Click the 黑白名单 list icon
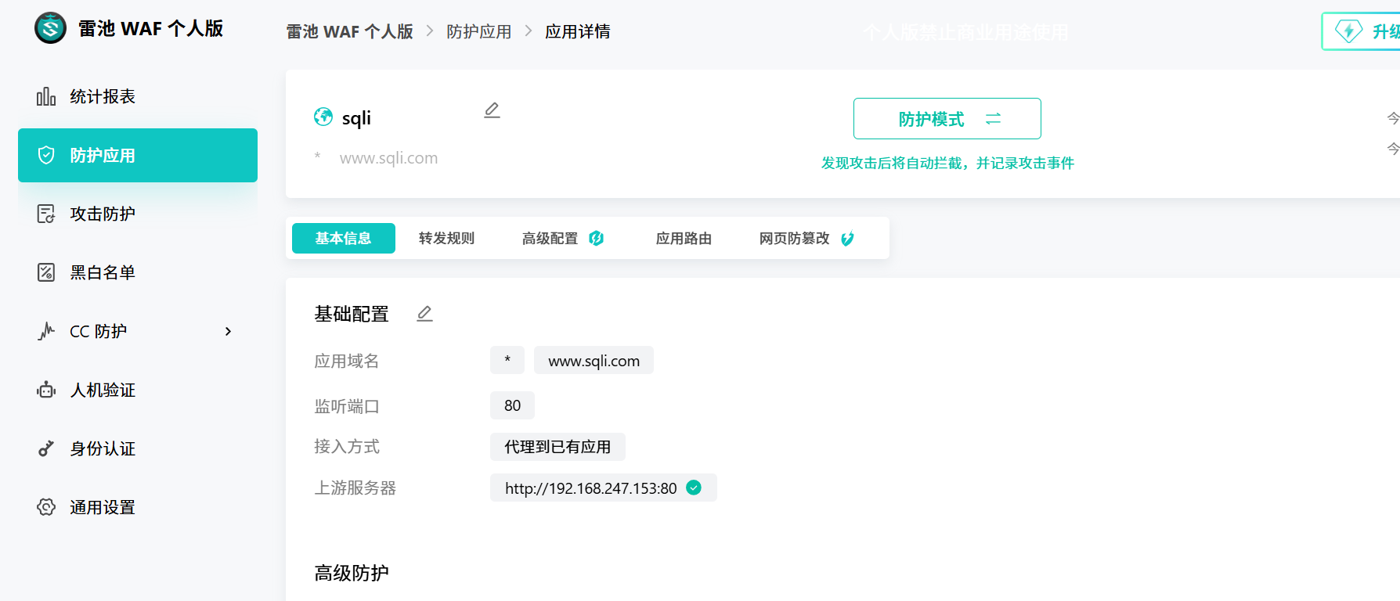1400x601 pixels. coord(46,272)
